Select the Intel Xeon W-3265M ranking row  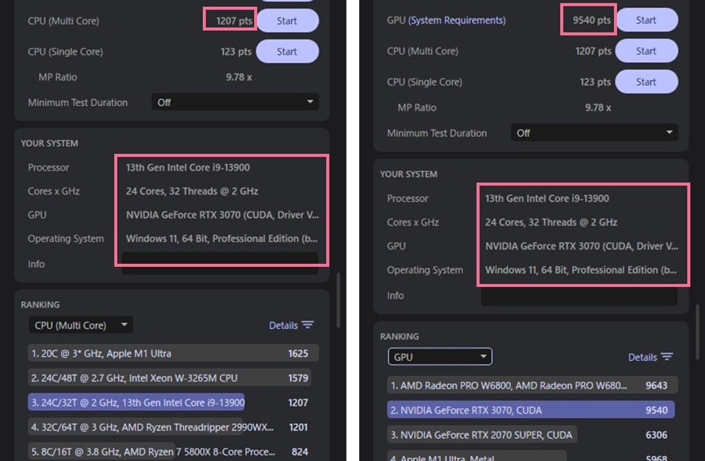[x=173, y=378]
